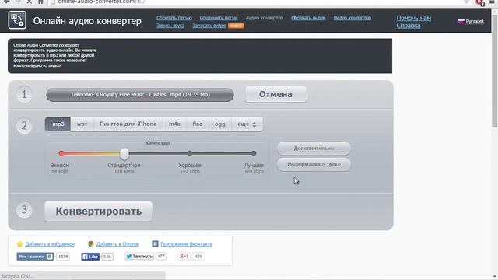Screen dimensions: 498x280
Task: Click the Google +1 button
Action: pyautogui.click(x=184, y=256)
